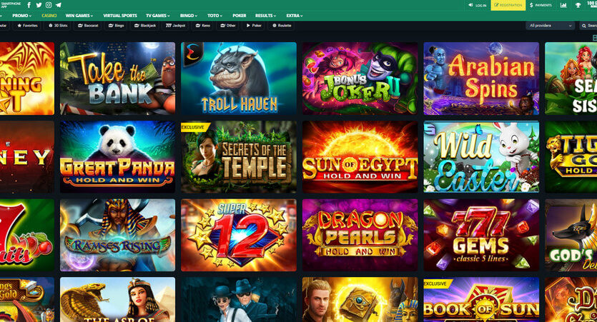Filter games by Baccarat category
The height and width of the screenshot is (322, 597).
88,26
